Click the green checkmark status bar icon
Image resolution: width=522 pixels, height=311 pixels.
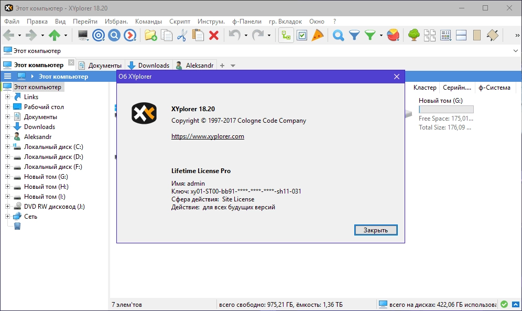pos(504,304)
